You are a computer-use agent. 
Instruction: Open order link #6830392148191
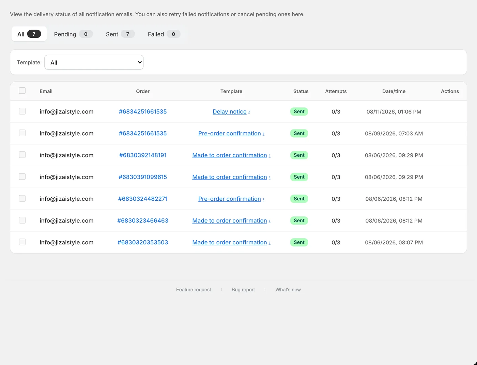(143, 155)
